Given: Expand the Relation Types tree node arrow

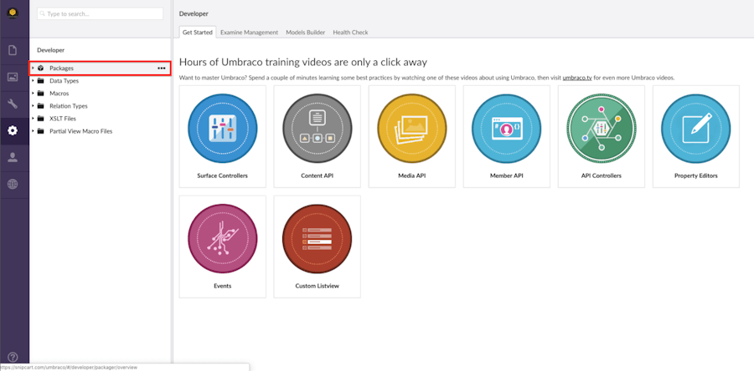Looking at the screenshot, I should click(33, 105).
